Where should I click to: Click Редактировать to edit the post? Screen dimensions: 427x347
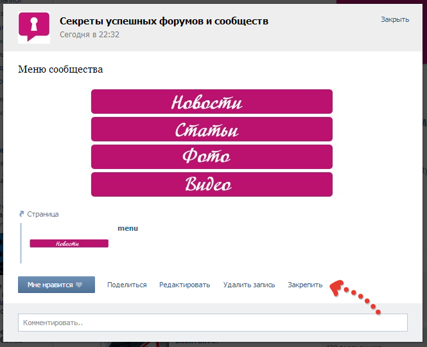(x=184, y=285)
